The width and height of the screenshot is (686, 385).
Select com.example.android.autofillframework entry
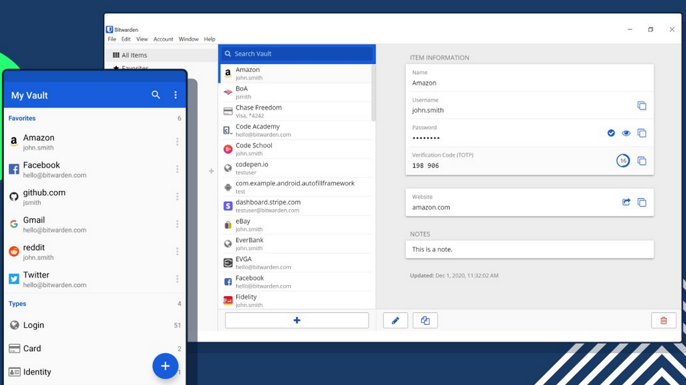[x=295, y=187]
